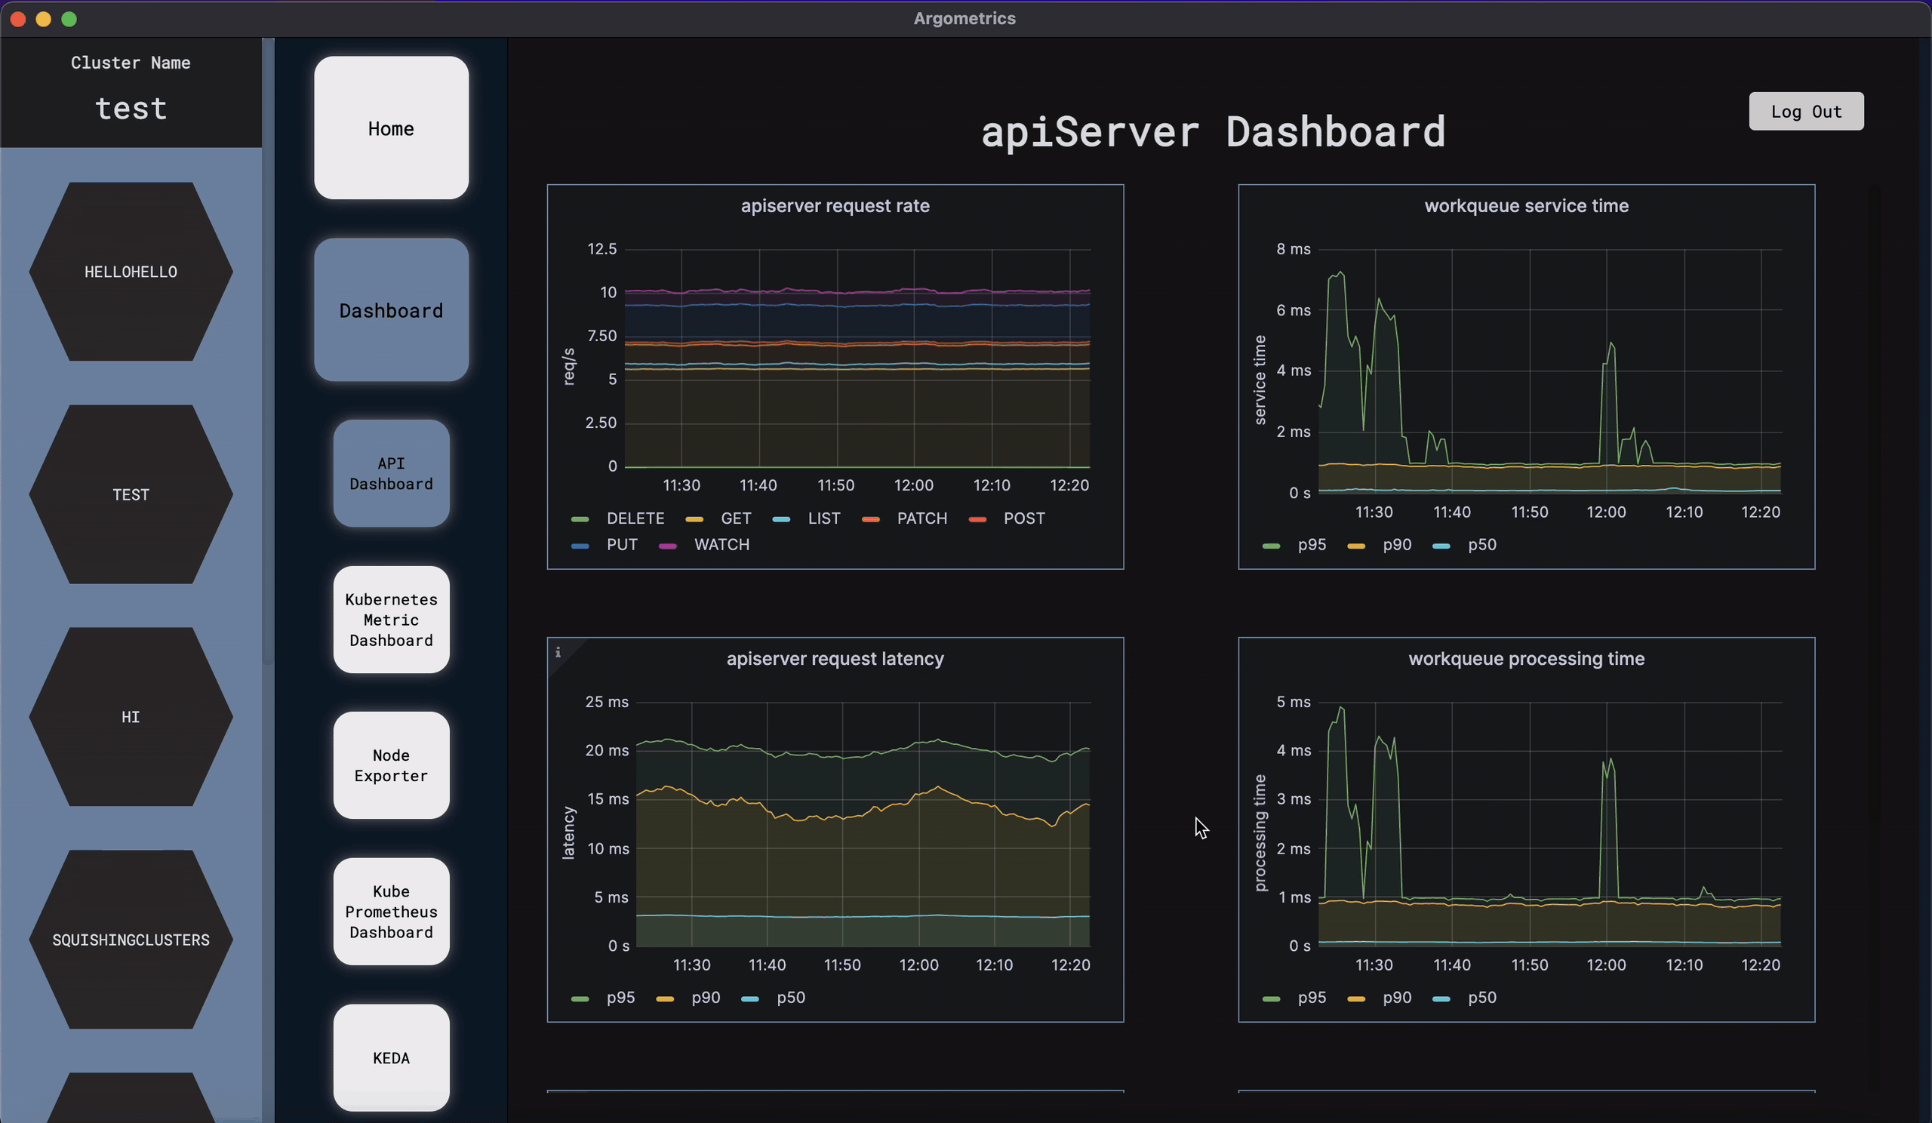Switch to Node Exporter dashboard
Viewport: 1932px width, 1123px height.
tap(391, 765)
